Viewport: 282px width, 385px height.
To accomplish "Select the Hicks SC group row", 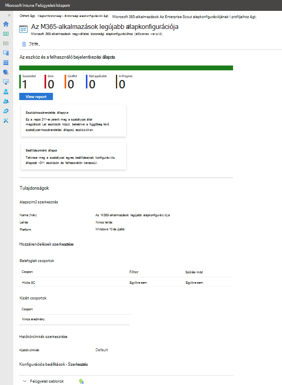I will (126, 283).
